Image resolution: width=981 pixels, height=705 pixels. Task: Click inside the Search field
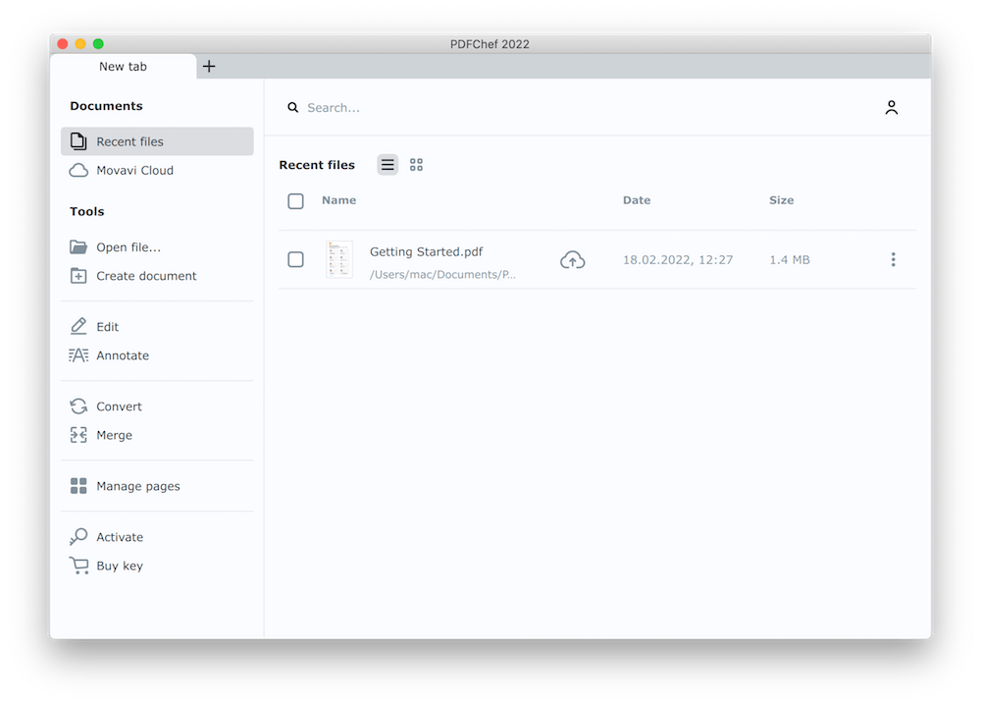[392, 107]
